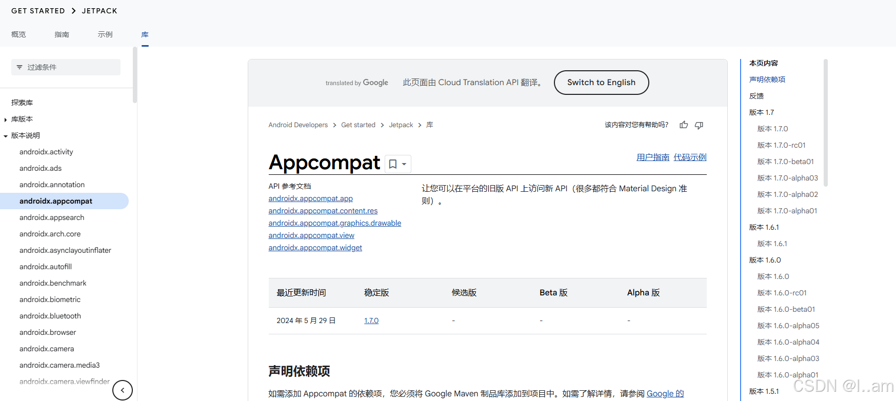896x401 pixels.
Task: Open androidx.appcompat.view API link
Action: pyautogui.click(x=311, y=235)
